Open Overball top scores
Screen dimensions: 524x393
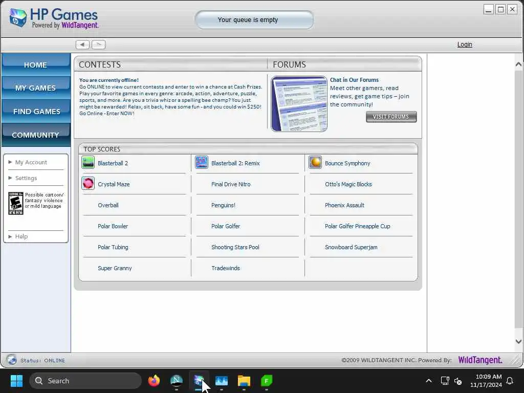(x=108, y=205)
